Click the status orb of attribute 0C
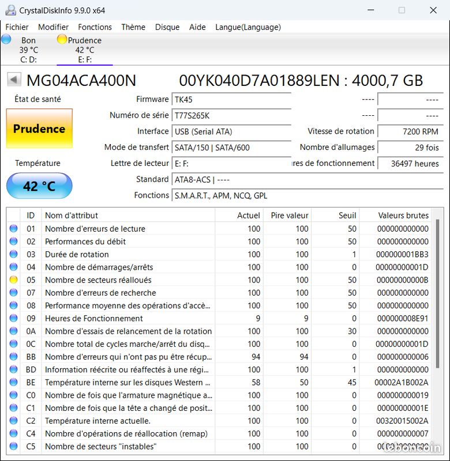 [13, 343]
